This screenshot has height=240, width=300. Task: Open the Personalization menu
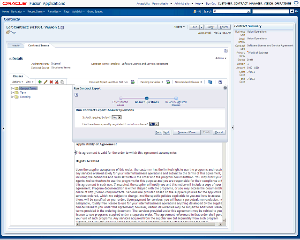click(x=162, y=3)
